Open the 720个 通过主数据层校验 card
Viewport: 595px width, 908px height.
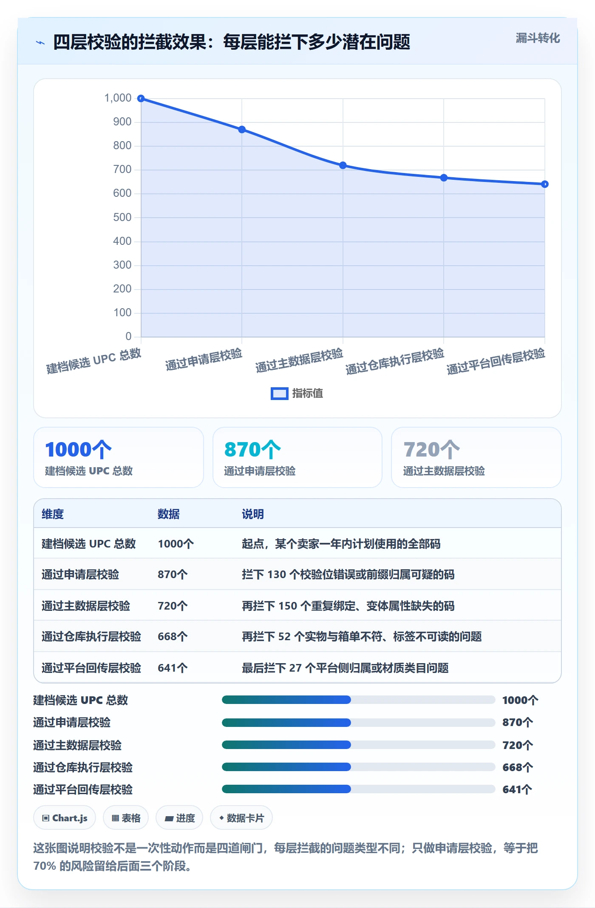476,457
